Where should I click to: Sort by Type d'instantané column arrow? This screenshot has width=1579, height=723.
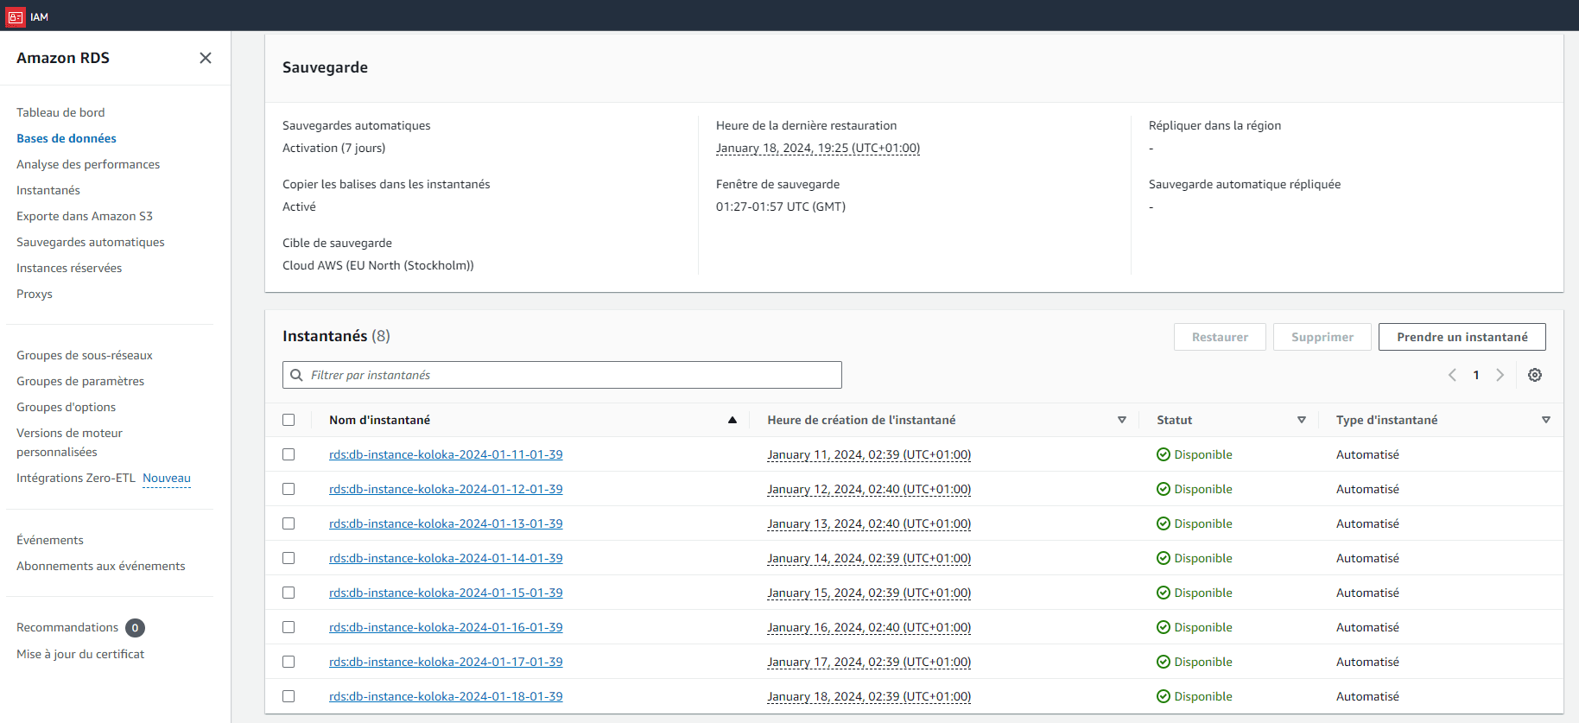tap(1546, 420)
